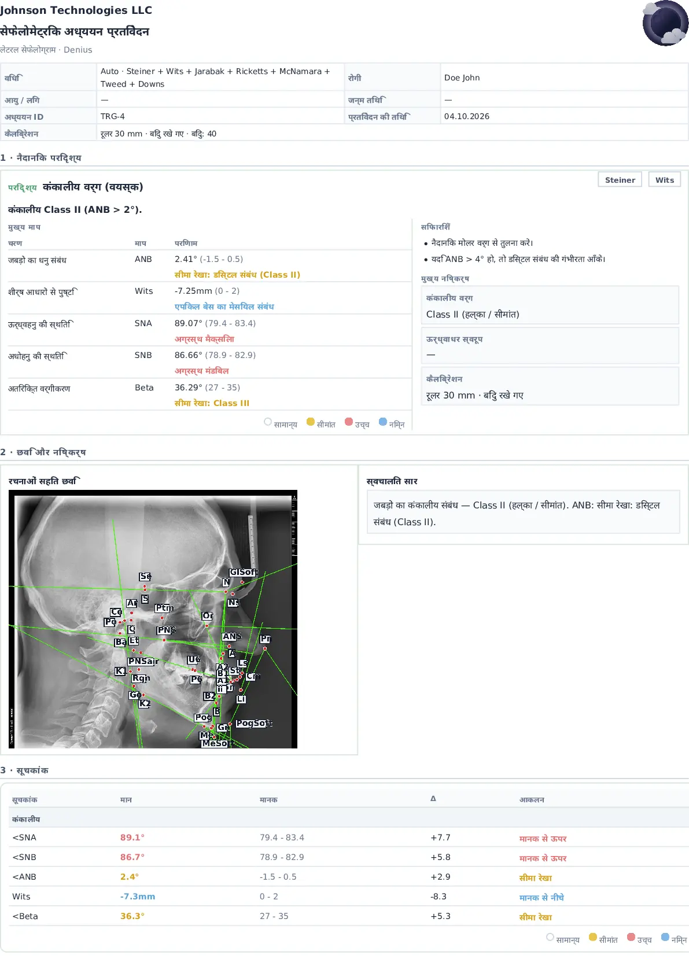The height and width of the screenshot is (974, 689).
Task: Click the ANB result "2.41°" in main measures
Action: click(x=186, y=259)
